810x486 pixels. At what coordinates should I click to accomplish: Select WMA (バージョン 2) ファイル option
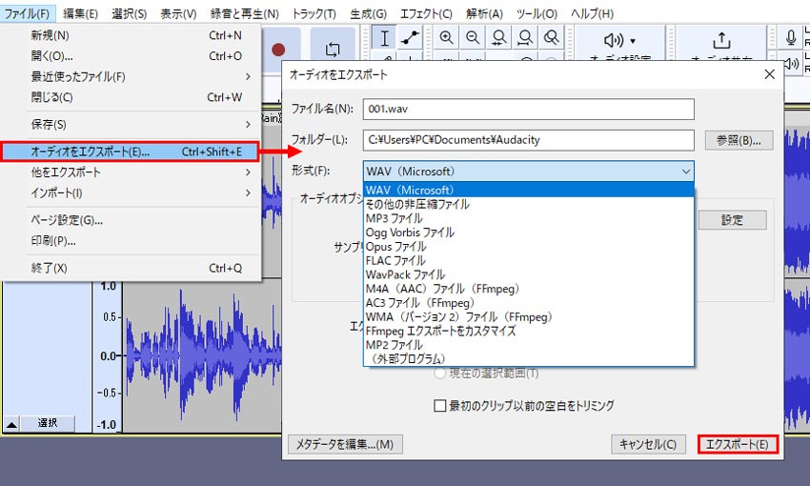pyautogui.click(x=529, y=316)
